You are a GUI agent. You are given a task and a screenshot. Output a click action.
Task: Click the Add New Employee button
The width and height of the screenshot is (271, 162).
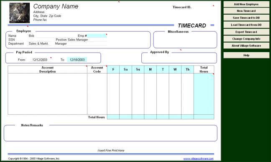tap(246, 4)
